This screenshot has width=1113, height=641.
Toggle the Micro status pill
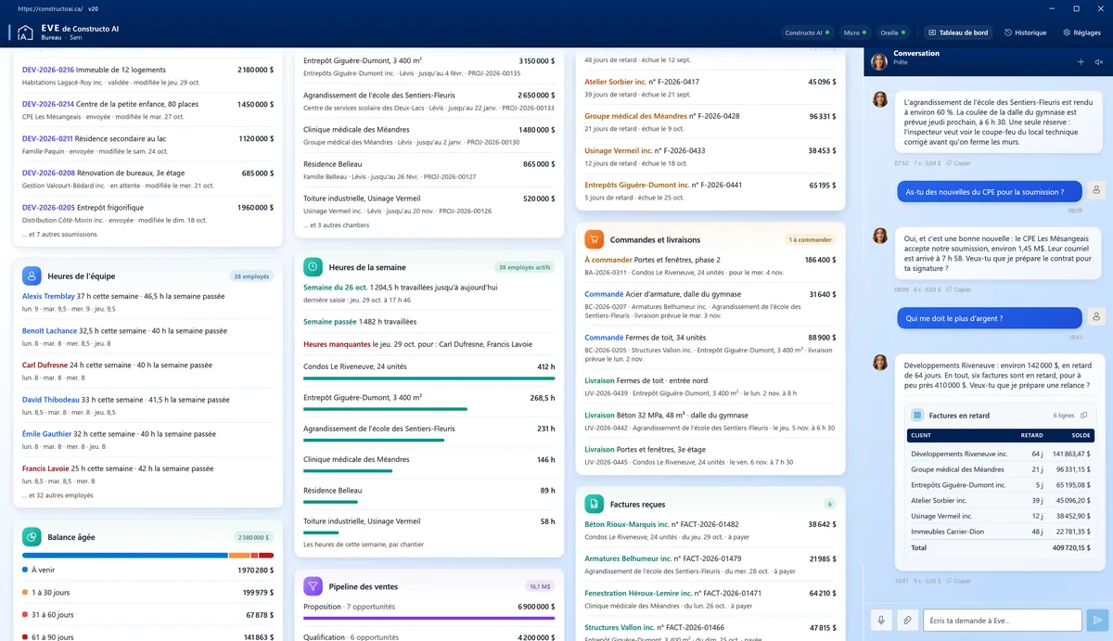855,32
